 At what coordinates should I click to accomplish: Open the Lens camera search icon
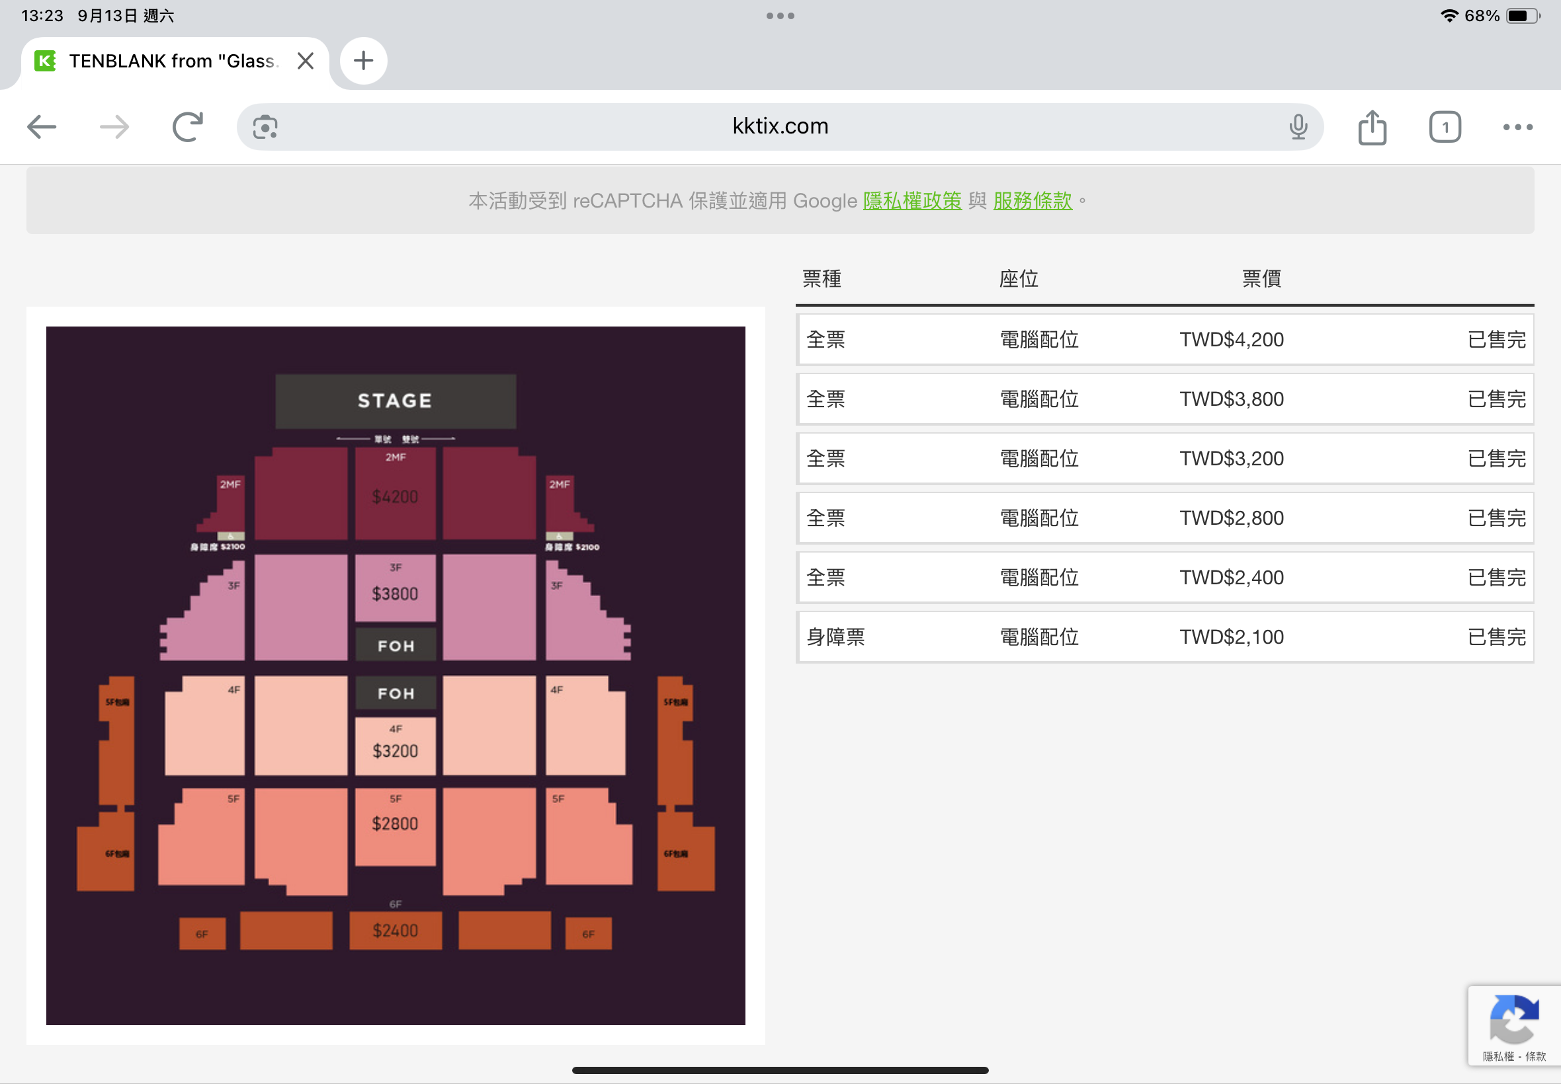[x=265, y=127]
